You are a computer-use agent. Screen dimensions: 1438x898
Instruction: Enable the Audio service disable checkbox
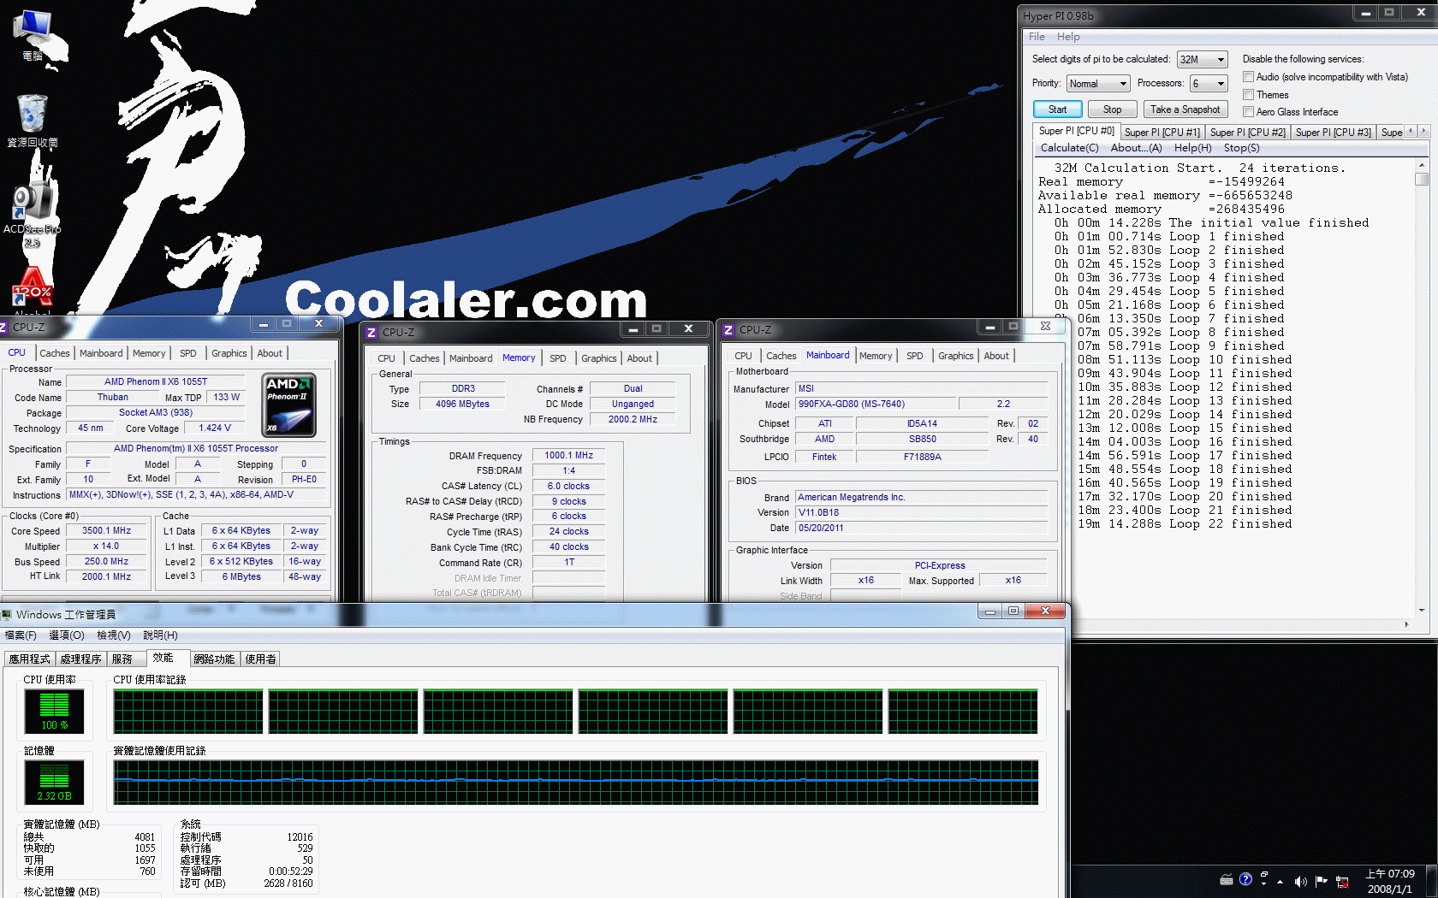[1248, 77]
